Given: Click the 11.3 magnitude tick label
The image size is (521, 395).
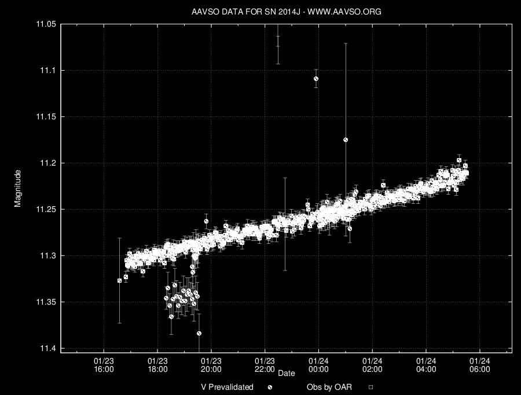Looking at the screenshot, I should pyautogui.click(x=48, y=255).
